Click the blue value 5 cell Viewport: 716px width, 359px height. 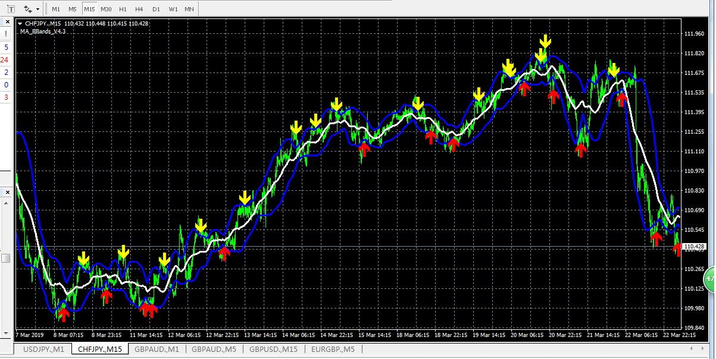(6, 47)
